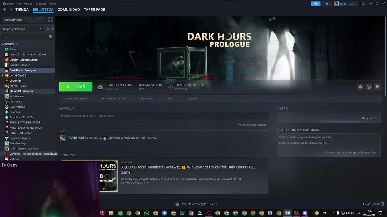Go to TIENDA tab
The width and height of the screenshot is (387, 217).
tap(22, 10)
